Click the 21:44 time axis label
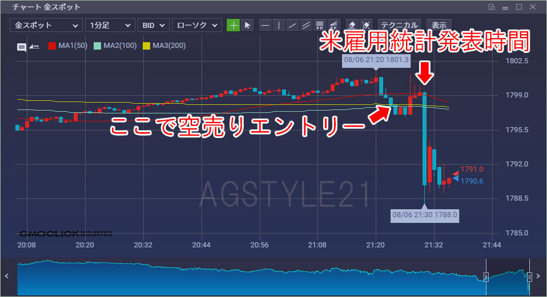This screenshot has width=547, height=297. click(x=492, y=245)
